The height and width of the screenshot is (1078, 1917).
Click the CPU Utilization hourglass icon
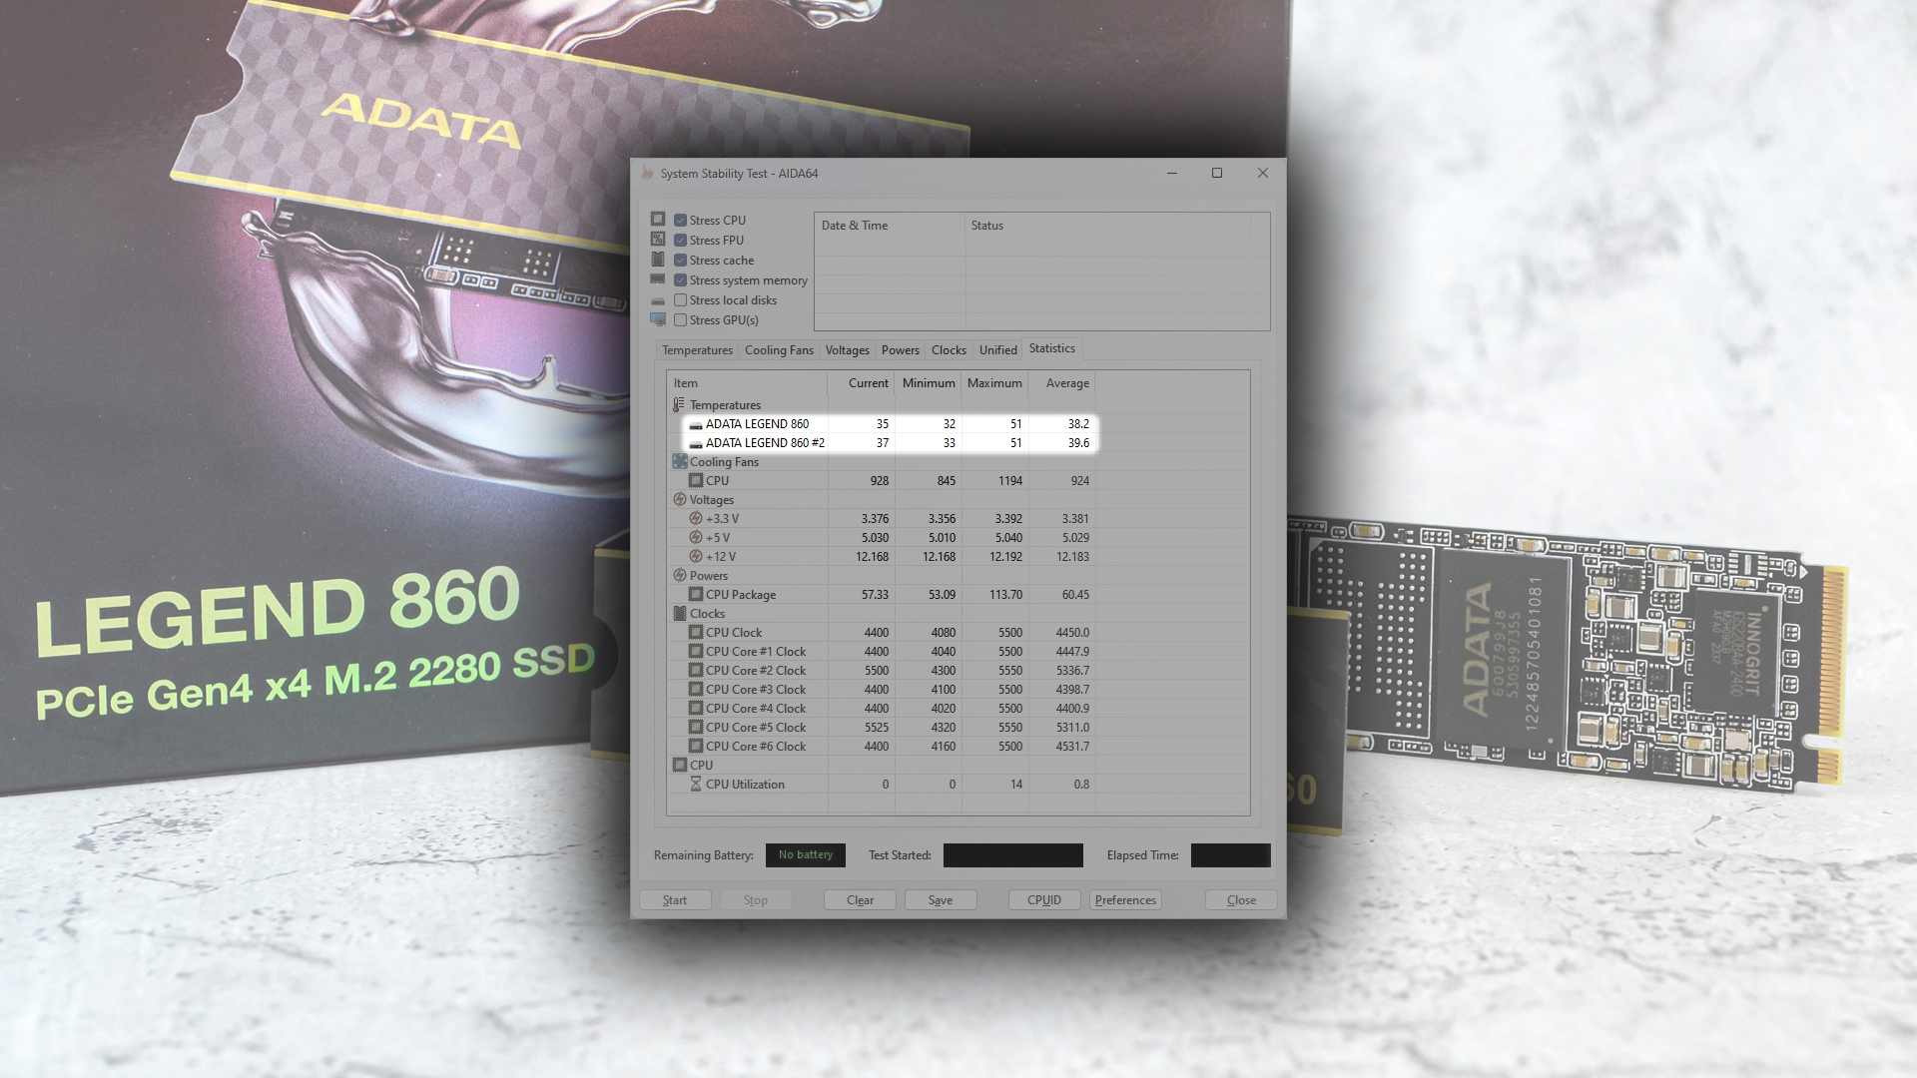[696, 785]
